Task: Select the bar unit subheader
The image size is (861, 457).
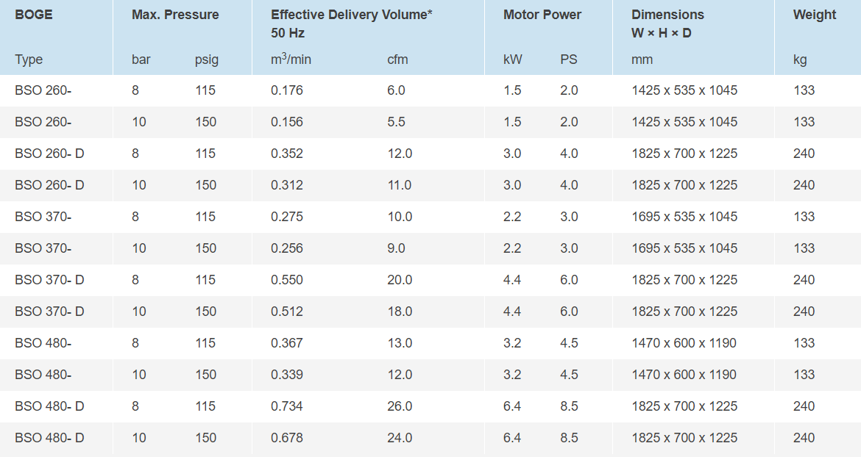Action: tap(141, 60)
